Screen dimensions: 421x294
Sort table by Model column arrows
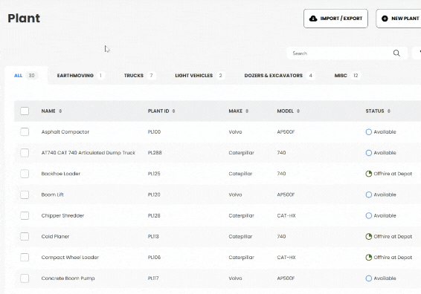tap(298, 111)
